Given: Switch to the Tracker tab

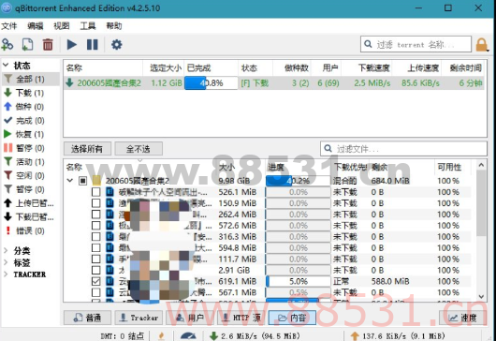Looking at the screenshot, I should tap(139, 318).
